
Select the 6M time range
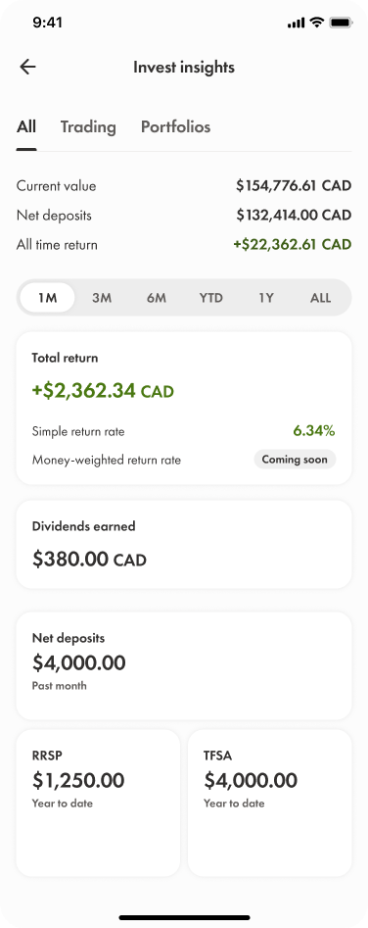pos(157,298)
